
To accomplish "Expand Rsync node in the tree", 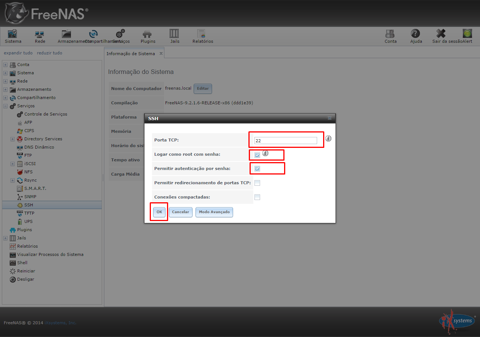I will (x=12, y=180).
